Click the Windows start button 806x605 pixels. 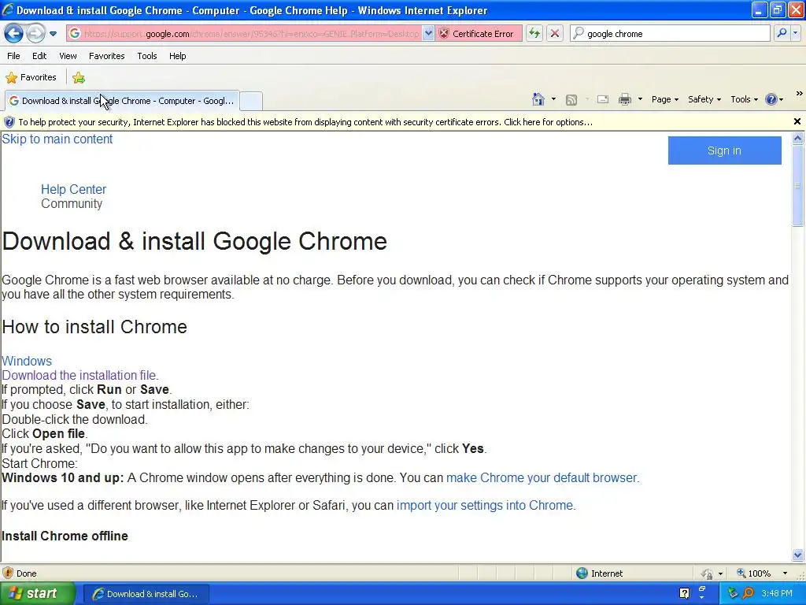[x=37, y=594]
